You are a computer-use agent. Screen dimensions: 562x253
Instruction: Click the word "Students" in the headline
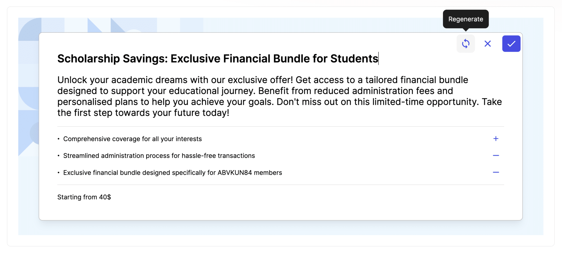354,59
